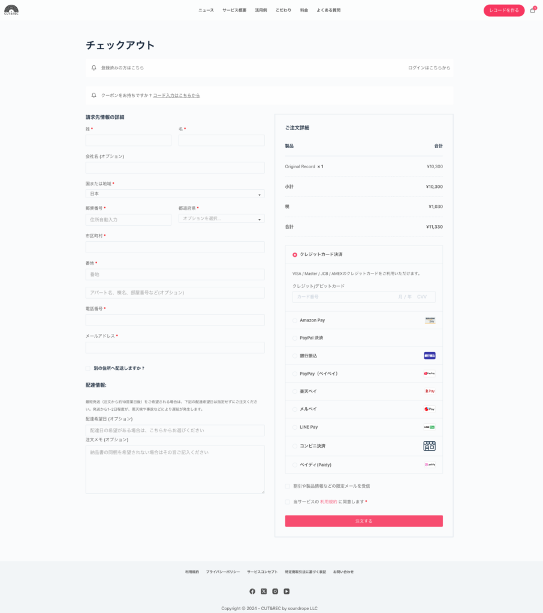
Task: Open the YouTube icon in footer
Action: (x=286, y=591)
